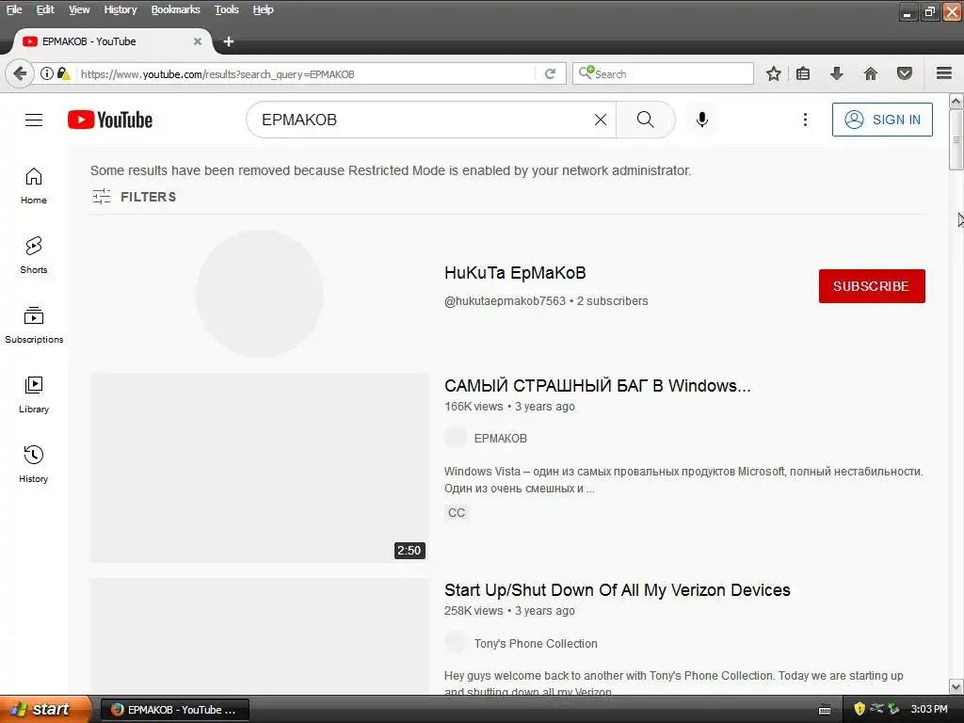
Task: Click the Windows start button
Action: pos(44,710)
